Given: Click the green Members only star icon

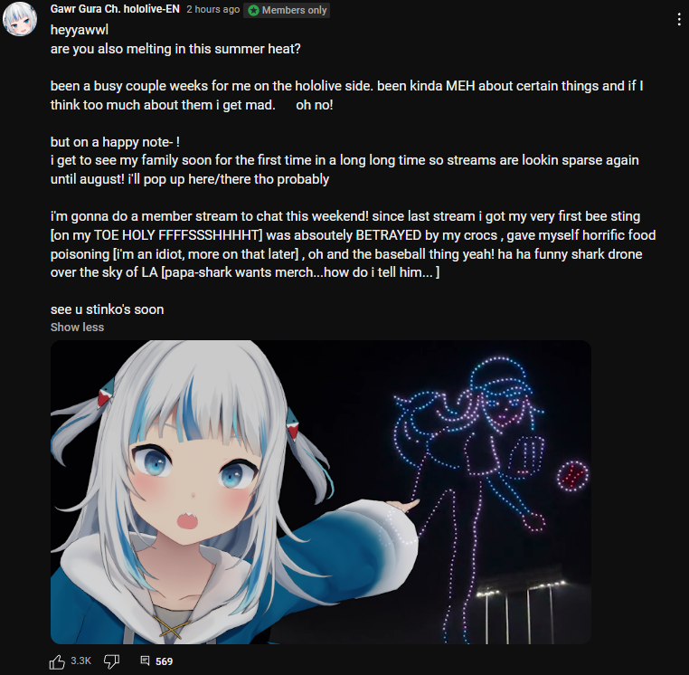Looking at the screenshot, I should tap(253, 10).
